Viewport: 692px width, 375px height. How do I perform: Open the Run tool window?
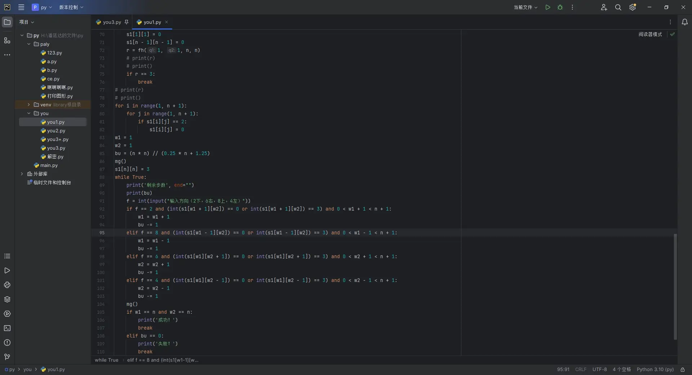pos(7,270)
